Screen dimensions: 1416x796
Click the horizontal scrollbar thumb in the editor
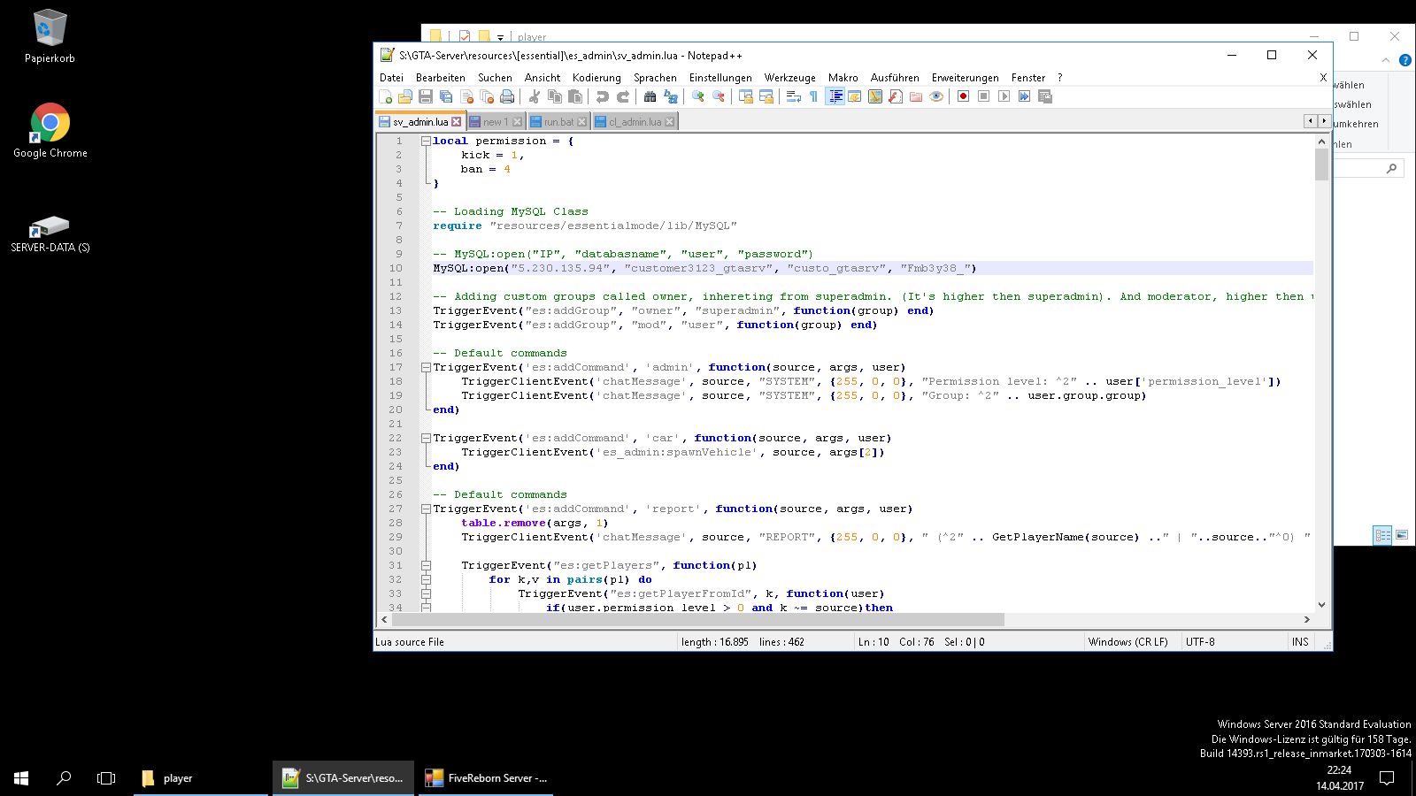tap(699, 619)
